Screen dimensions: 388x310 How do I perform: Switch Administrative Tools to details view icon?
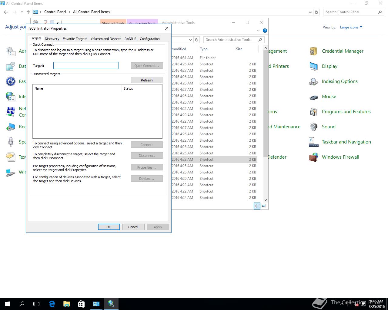coord(257,206)
